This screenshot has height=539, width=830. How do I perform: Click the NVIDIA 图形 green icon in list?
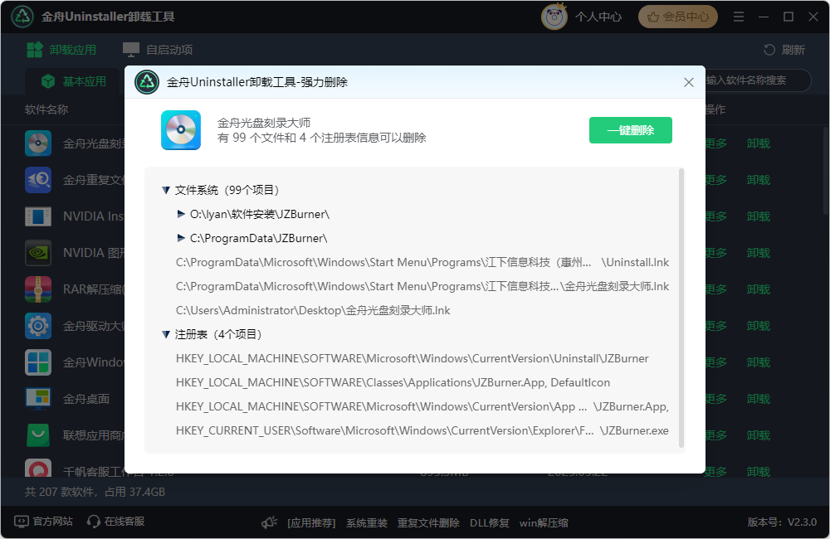click(38, 253)
